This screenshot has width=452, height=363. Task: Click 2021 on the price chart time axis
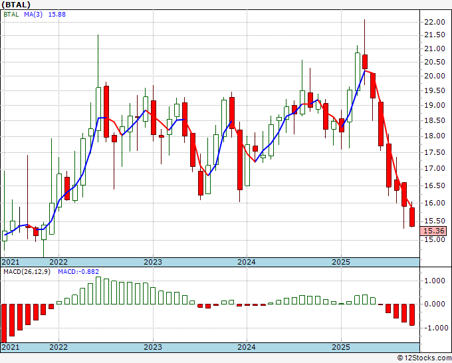click(x=11, y=262)
